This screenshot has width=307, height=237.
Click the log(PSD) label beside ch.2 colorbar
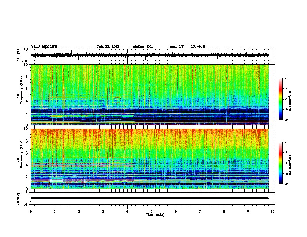290,165
